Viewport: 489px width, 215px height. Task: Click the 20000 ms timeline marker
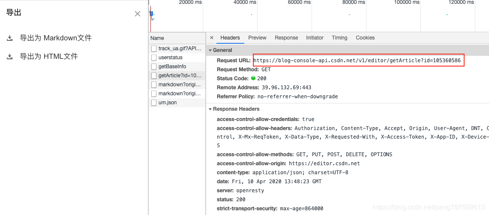(190, 3)
